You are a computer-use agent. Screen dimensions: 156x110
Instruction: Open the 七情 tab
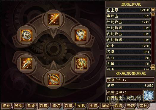click(94, 106)
